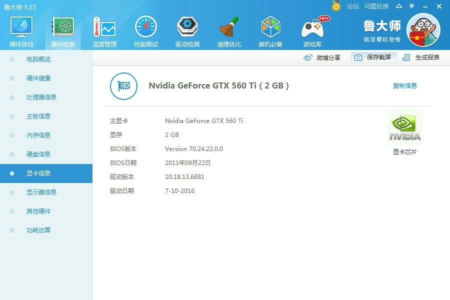This screenshot has height=300, width=450.
Task: Open 性能测试 performance test gauge icon
Action: pos(146,27)
